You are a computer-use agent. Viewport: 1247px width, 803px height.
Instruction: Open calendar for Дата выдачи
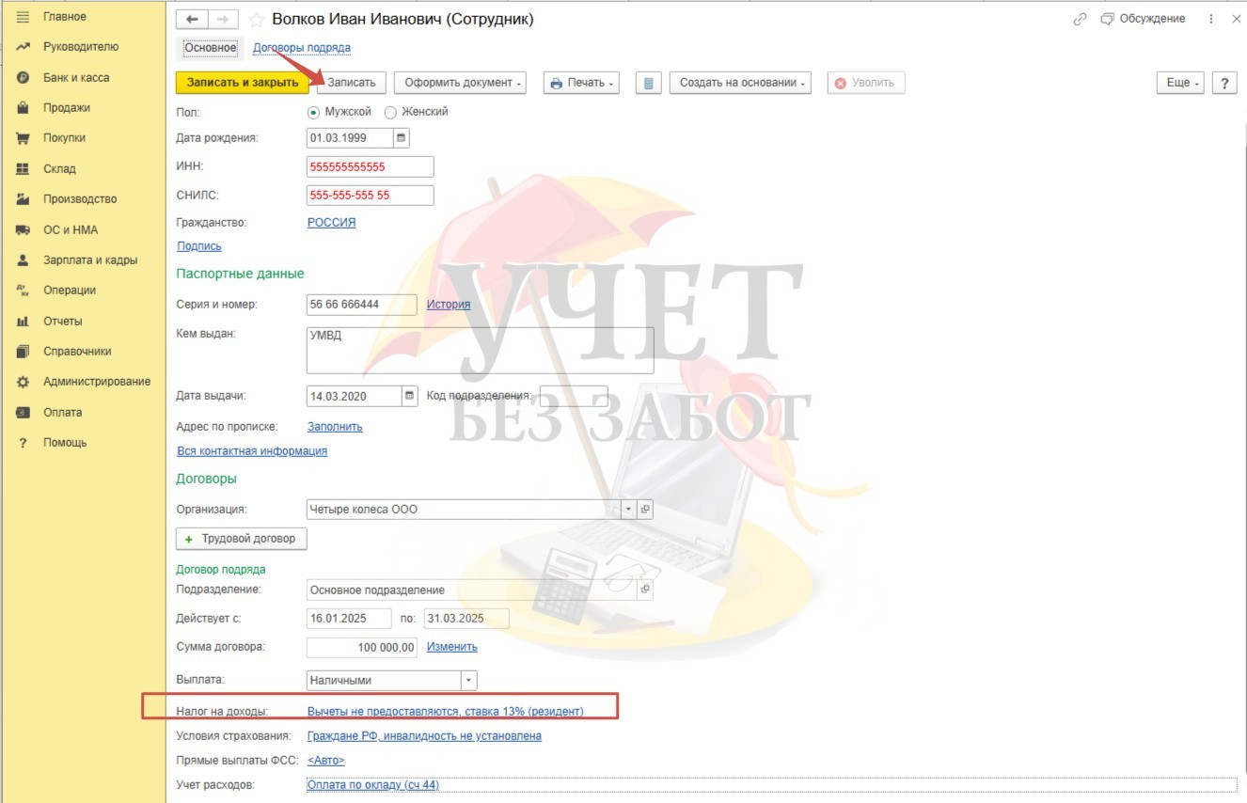[x=409, y=396]
